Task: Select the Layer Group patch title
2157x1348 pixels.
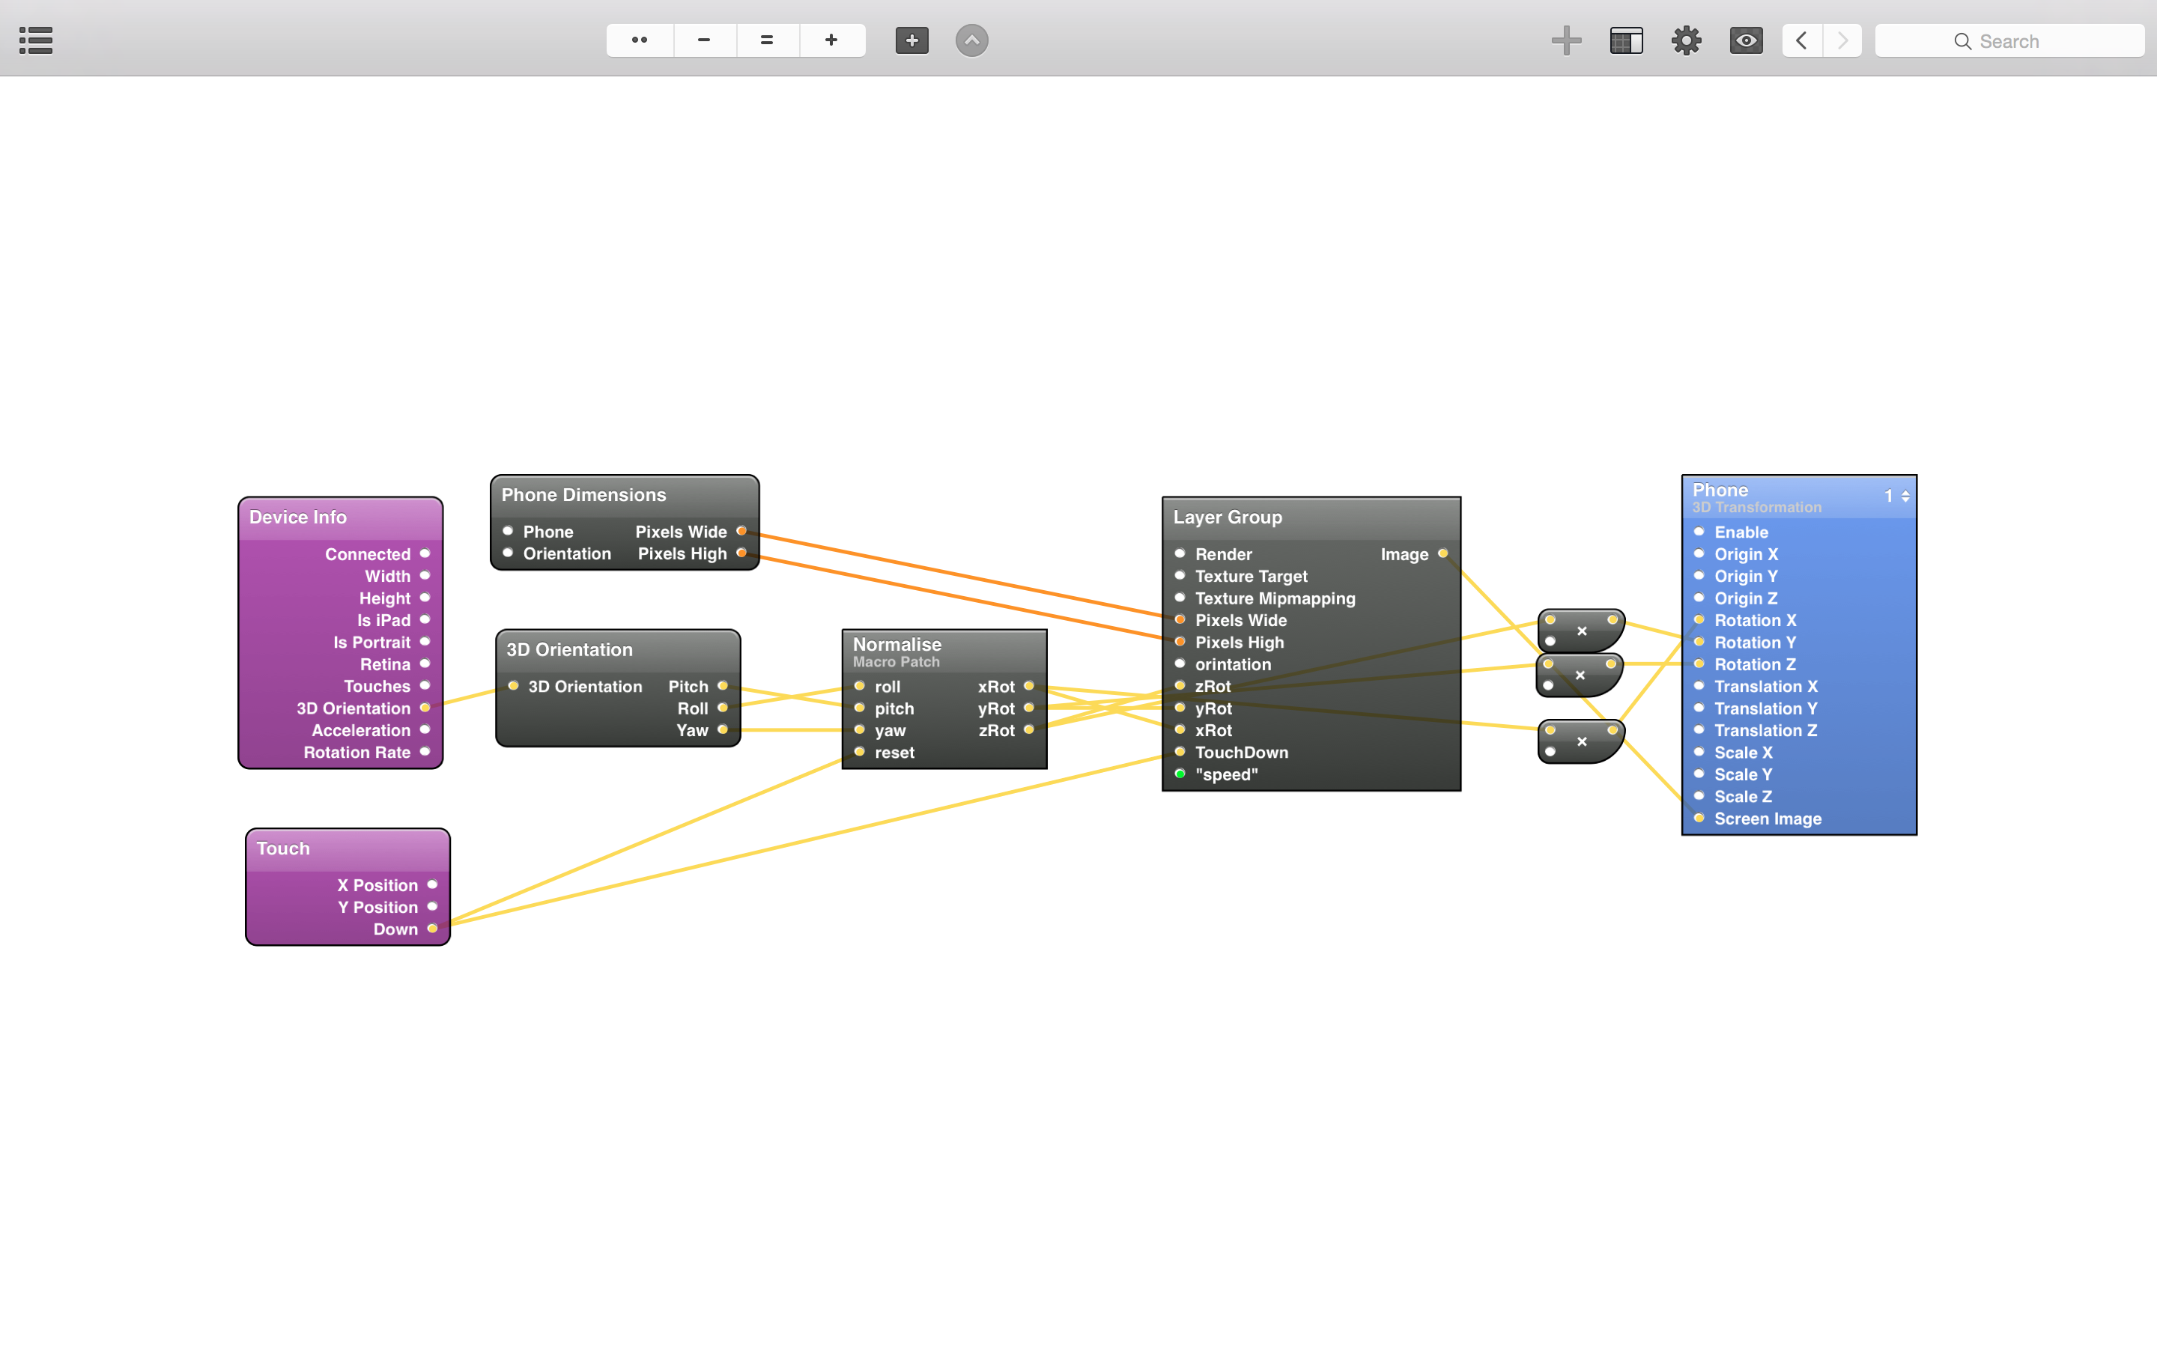Action: click(1228, 517)
